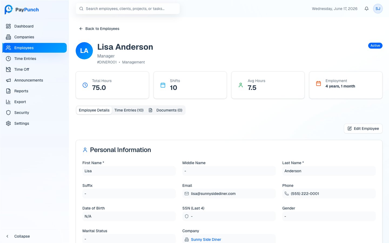Click the phone number (555) 222-0001

[x=305, y=194]
